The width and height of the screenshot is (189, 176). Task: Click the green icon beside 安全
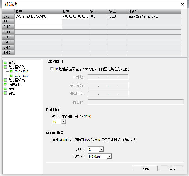click(5, 89)
